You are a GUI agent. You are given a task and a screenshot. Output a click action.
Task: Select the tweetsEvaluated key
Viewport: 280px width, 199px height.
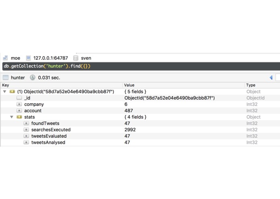click(x=49, y=136)
